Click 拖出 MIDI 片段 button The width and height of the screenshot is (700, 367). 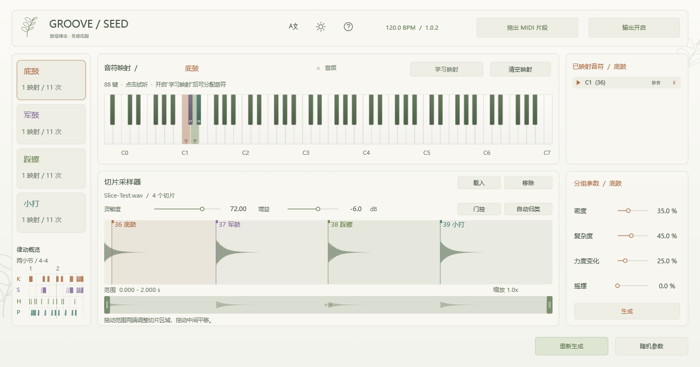pos(527,28)
